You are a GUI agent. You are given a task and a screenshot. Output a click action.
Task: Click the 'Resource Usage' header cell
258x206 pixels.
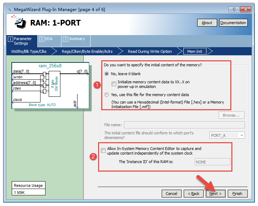(x=28, y=185)
